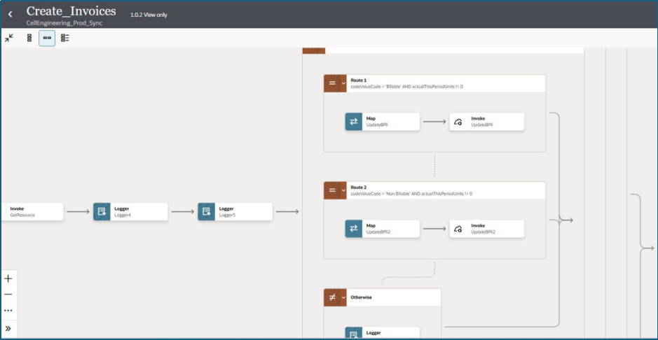
Task: Click the 1.0.2 View only version label
Action: (x=149, y=15)
